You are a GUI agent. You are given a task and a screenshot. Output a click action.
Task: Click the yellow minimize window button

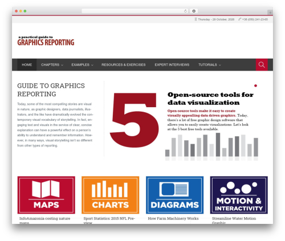pyautogui.click(x=21, y=11)
